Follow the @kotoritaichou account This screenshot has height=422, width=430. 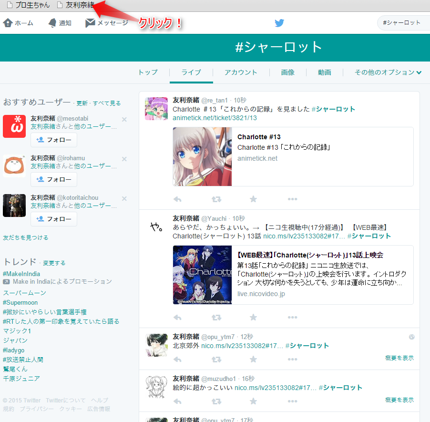[x=54, y=219]
